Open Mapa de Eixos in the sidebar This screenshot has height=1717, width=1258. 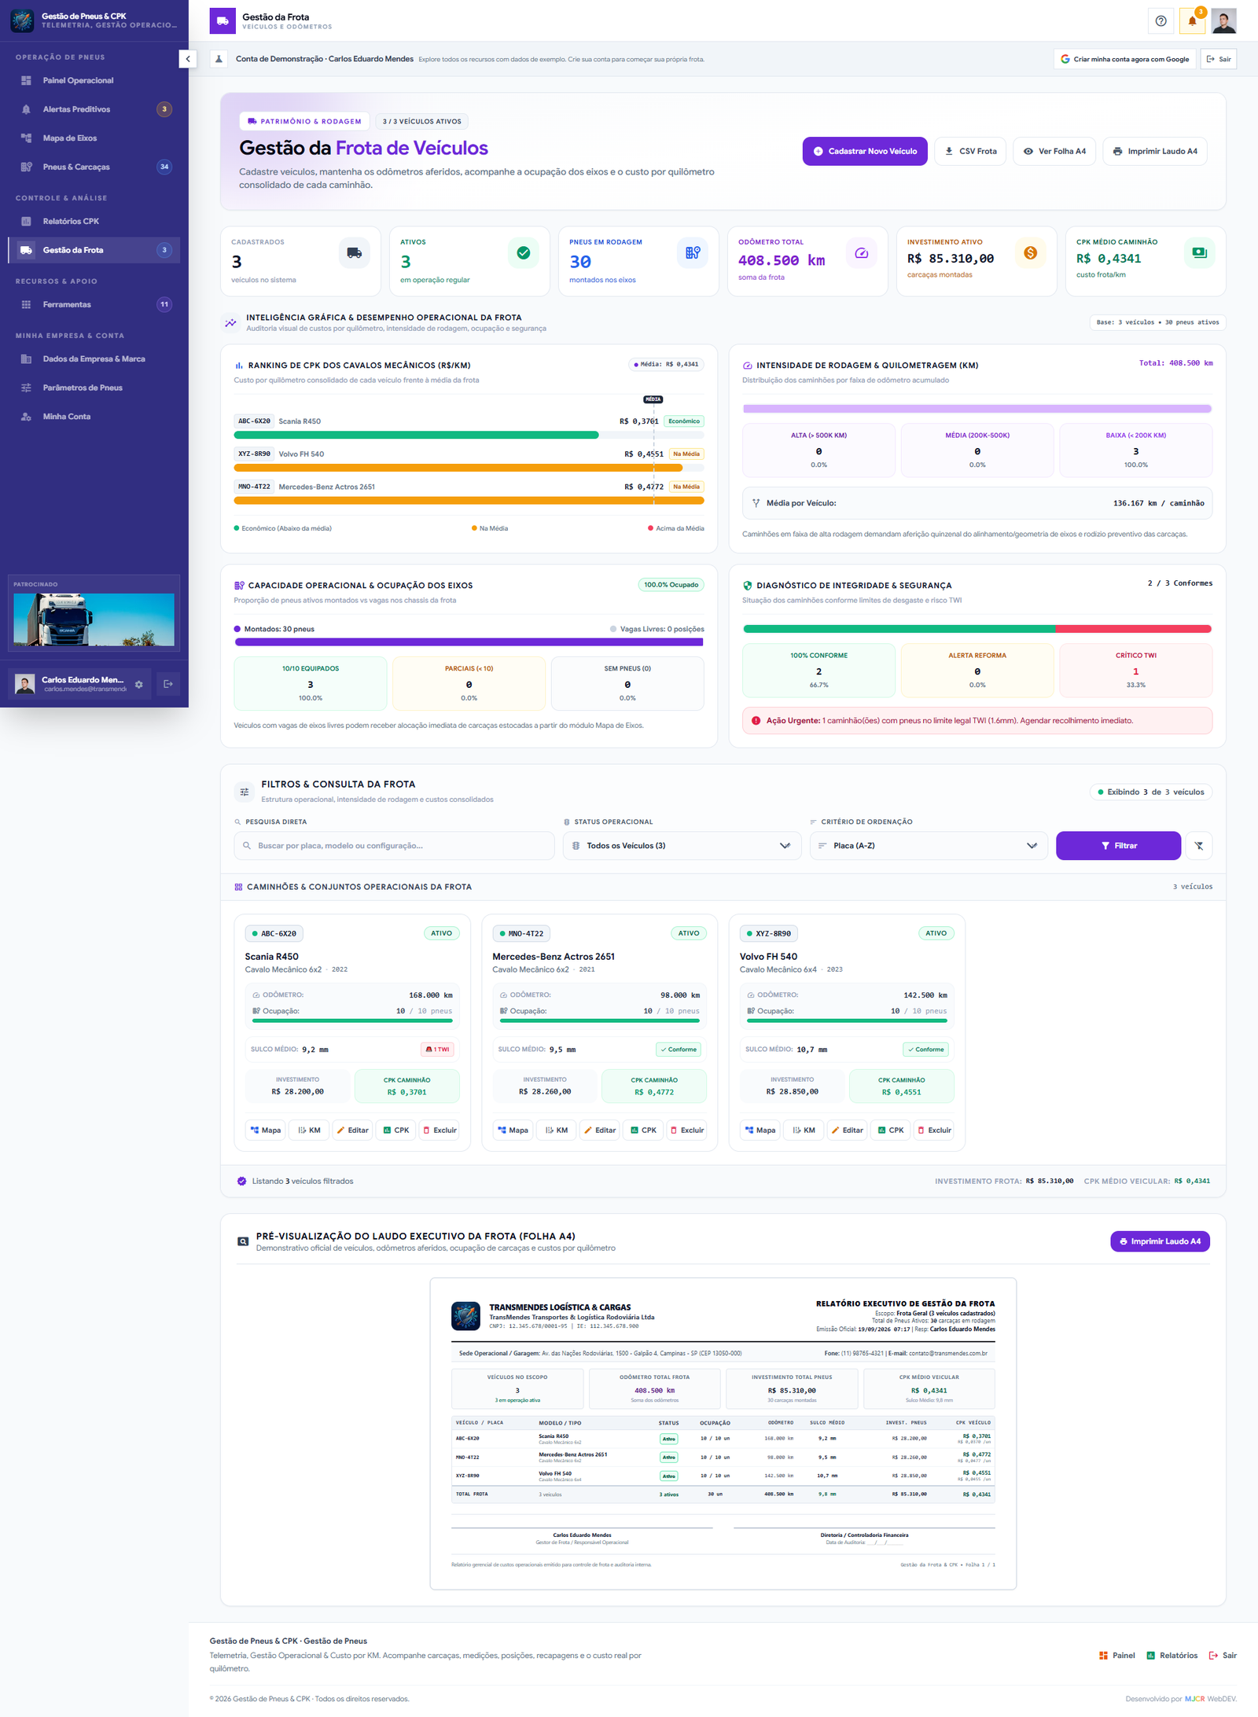(94, 138)
